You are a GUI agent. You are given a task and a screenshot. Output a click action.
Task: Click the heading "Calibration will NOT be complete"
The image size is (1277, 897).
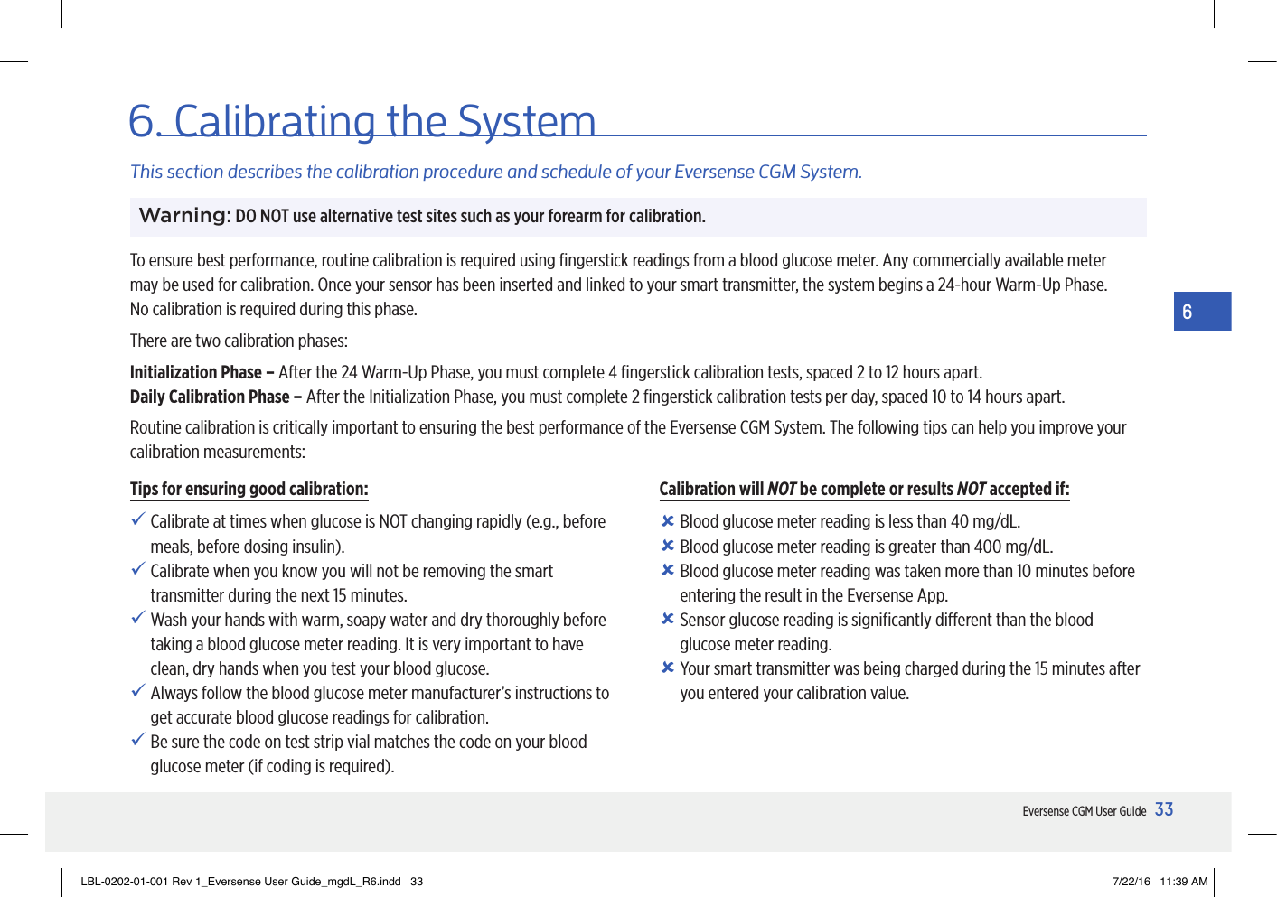pos(864,489)
